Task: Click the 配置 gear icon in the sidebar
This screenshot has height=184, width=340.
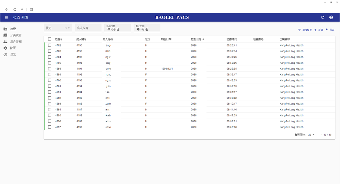Action: pyautogui.click(x=6, y=48)
